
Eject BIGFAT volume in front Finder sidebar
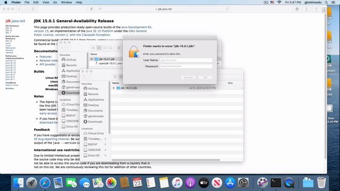coord(105,144)
